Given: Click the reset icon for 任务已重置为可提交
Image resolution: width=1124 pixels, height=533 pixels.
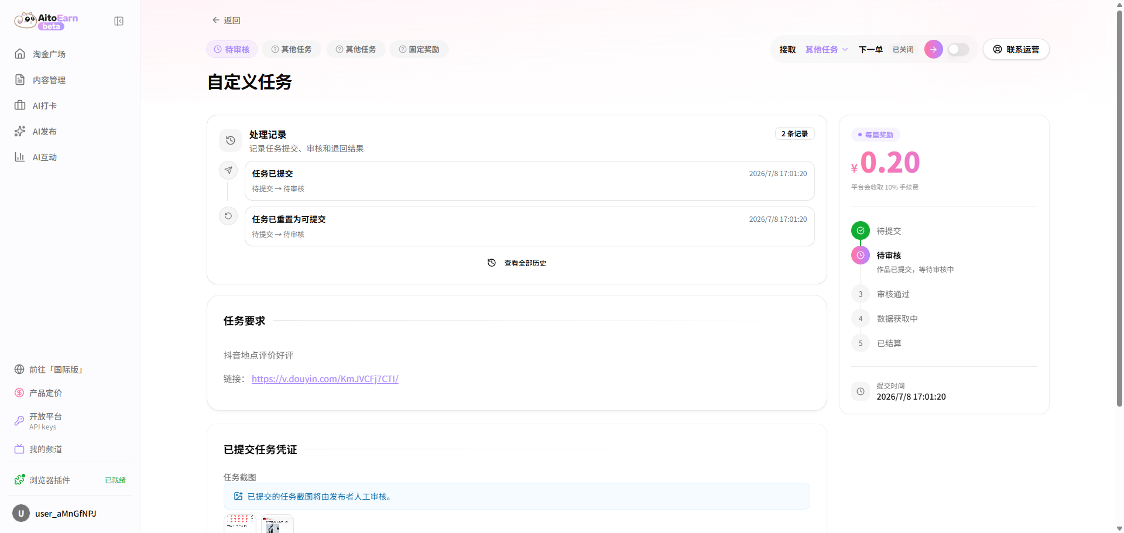Looking at the screenshot, I should coord(228,216).
